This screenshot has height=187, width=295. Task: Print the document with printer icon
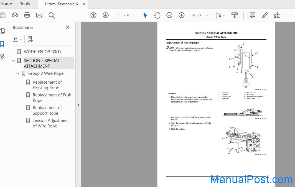pyautogui.click(x=27, y=15)
